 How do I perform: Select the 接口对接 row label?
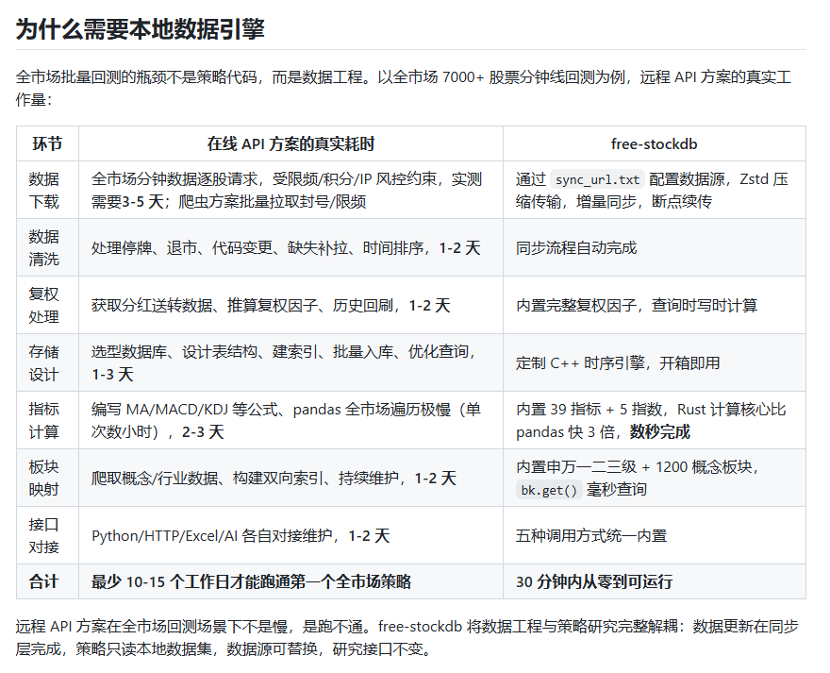44,536
